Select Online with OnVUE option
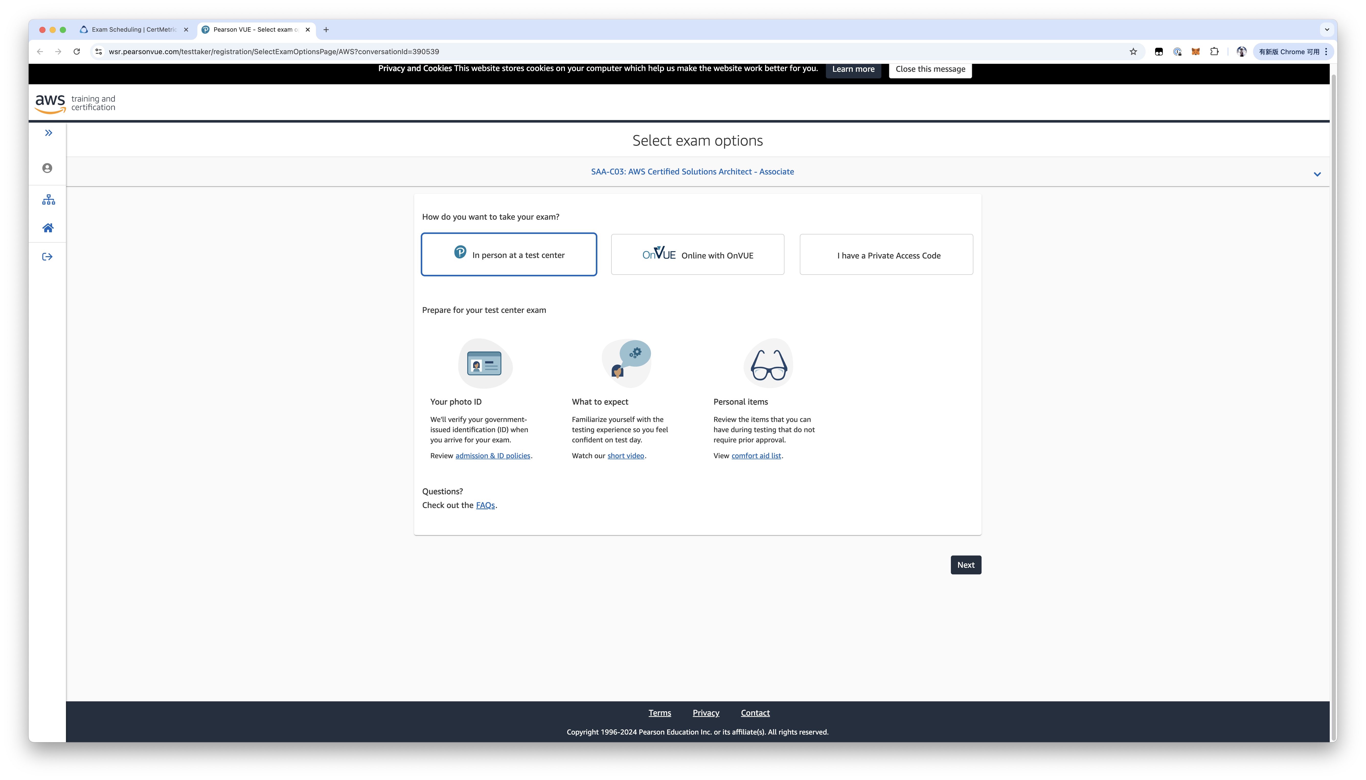The image size is (1366, 780). coord(698,254)
